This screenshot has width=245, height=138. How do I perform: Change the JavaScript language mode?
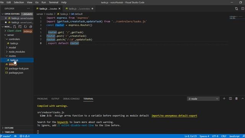(x=234, y=136)
